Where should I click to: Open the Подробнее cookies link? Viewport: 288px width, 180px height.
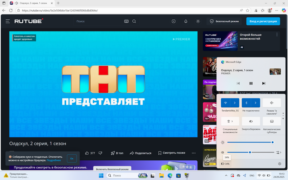[x=54, y=160]
